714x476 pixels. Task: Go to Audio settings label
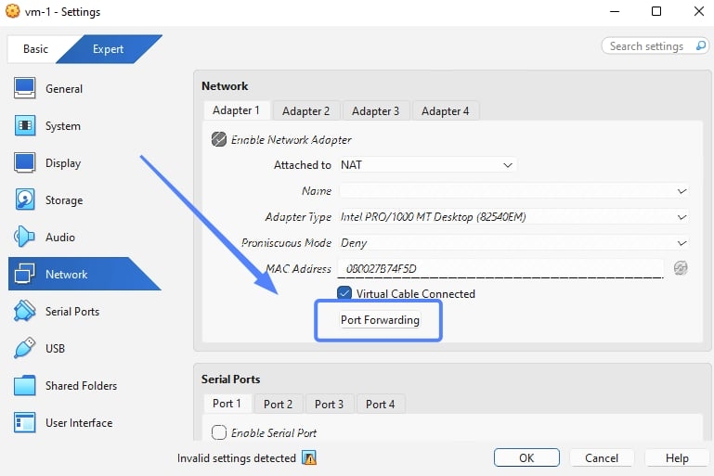click(x=60, y=238)
